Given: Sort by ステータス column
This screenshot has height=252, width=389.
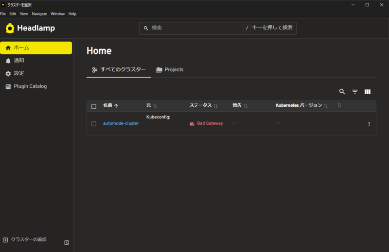Looking at the screenshot, I should [215, 106].
